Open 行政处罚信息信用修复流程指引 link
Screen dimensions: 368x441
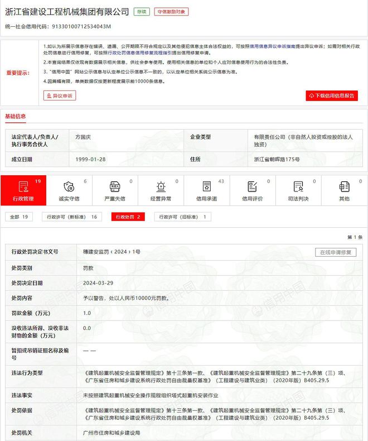point(139,53)
